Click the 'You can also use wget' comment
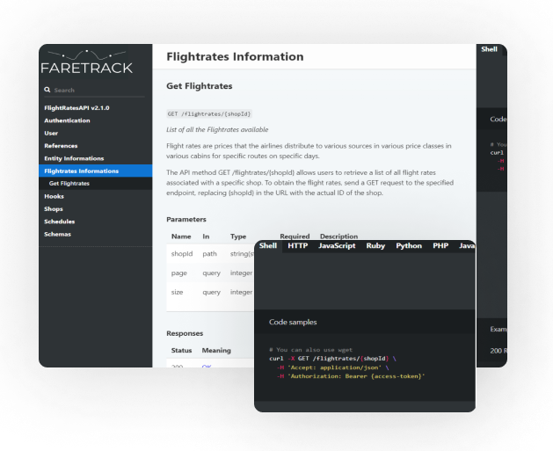This screenshot has height=451, width=553. [x=310, y=350]
